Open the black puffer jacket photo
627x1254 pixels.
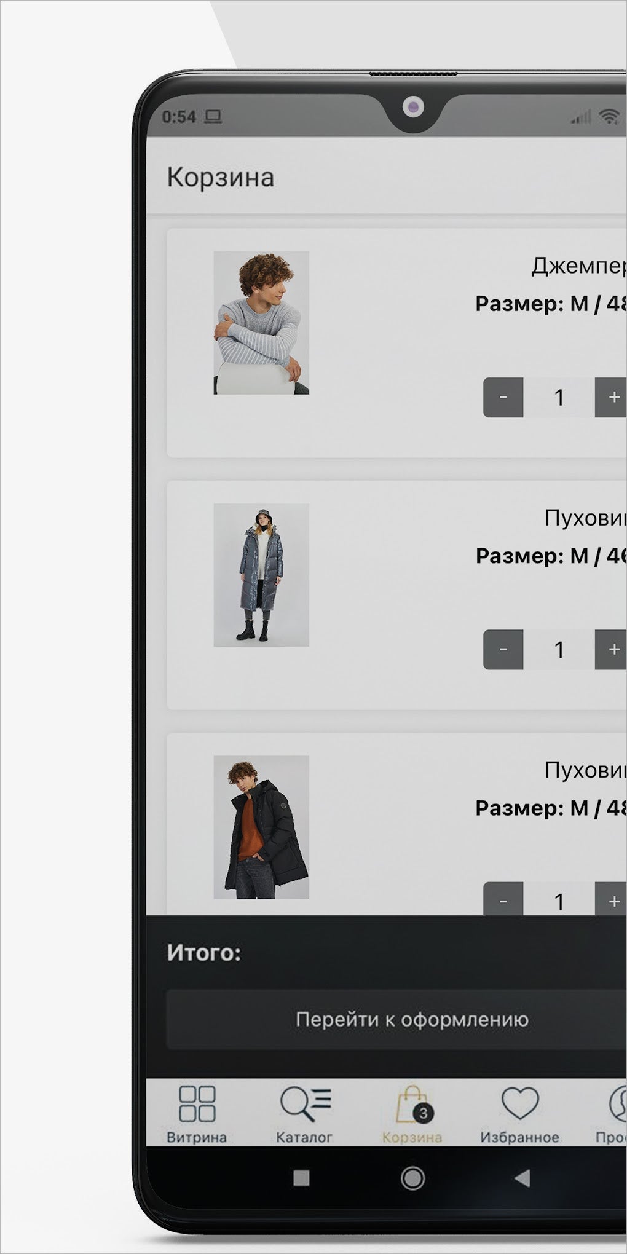point(261,827)
